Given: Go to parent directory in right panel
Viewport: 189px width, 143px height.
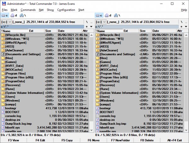Looking at the screenshot, I should pos(186,22).
